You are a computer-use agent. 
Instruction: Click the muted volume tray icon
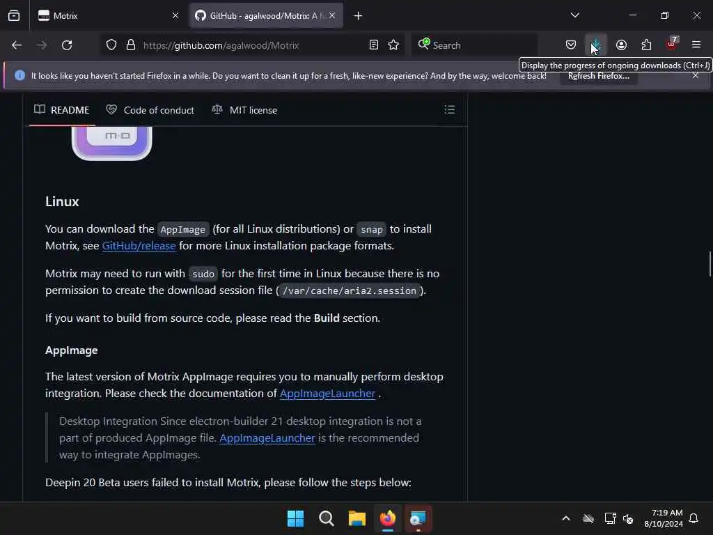[x=629, y=518]
